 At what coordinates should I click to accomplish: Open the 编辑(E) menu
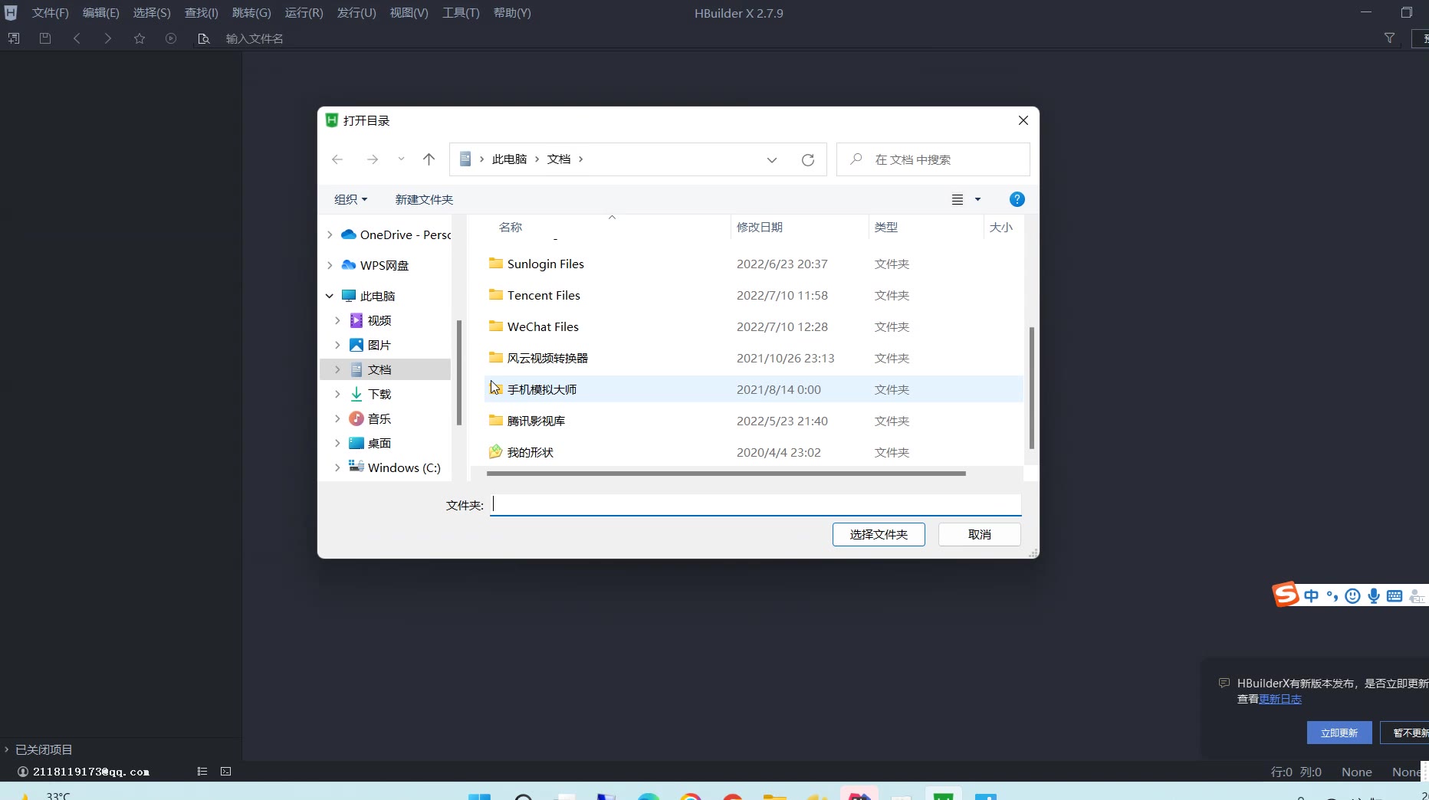tap(101, 13)
